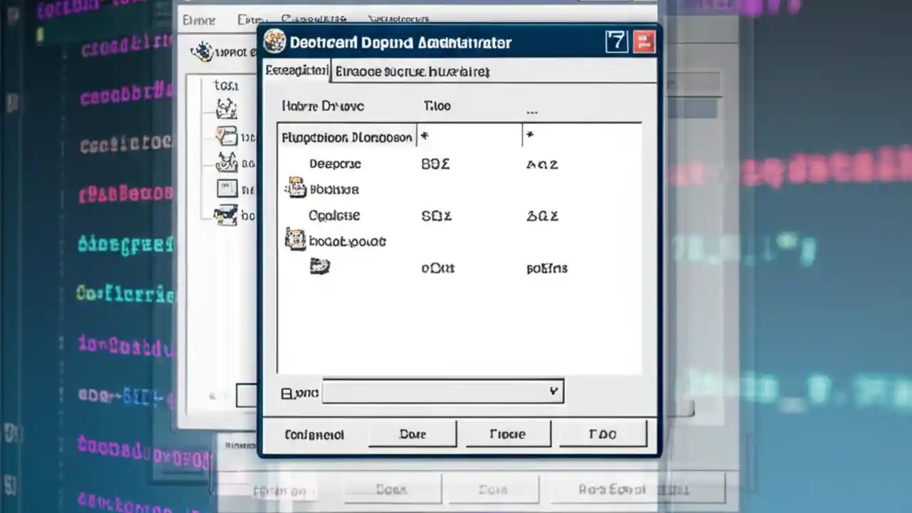Click the FAQ button at bottom right
The image size is (912, 513).
[603, 434]
